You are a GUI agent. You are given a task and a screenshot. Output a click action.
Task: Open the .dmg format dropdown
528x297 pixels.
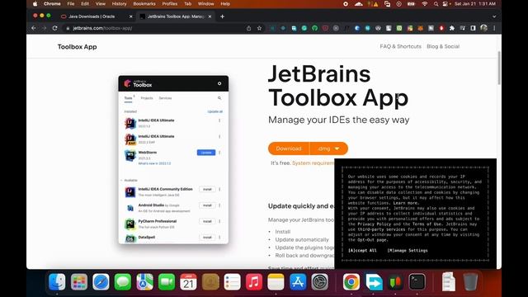coord(328,148)
